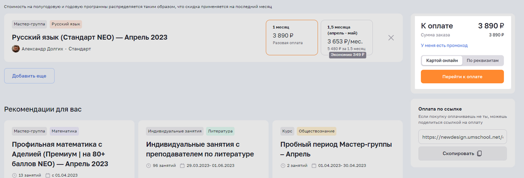Click the Русский язык subject tag
This screenshot has width=524, height=178.
(66, 24)
